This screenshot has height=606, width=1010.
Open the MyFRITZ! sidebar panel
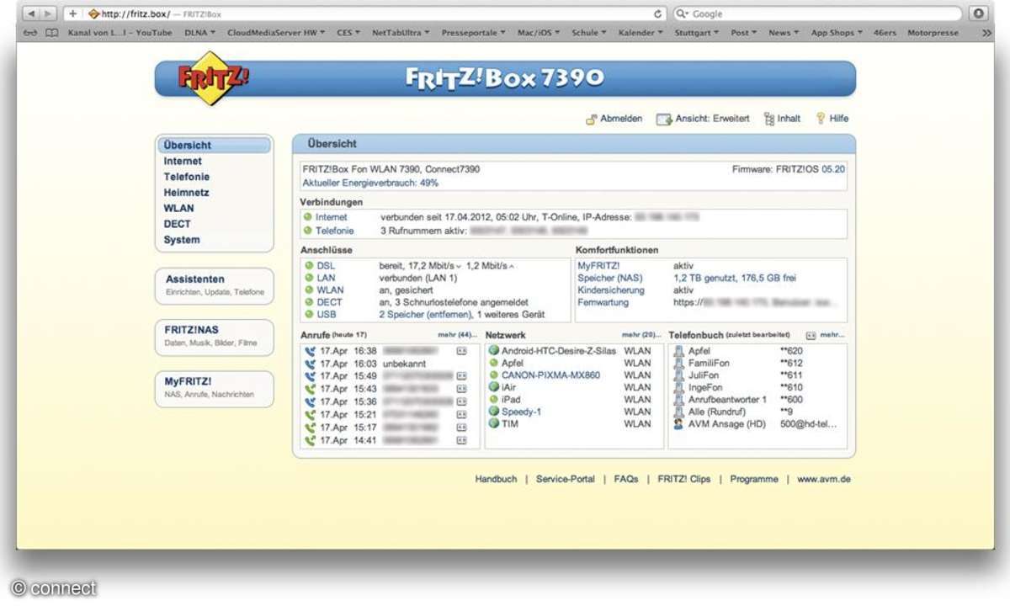[215, 388]
